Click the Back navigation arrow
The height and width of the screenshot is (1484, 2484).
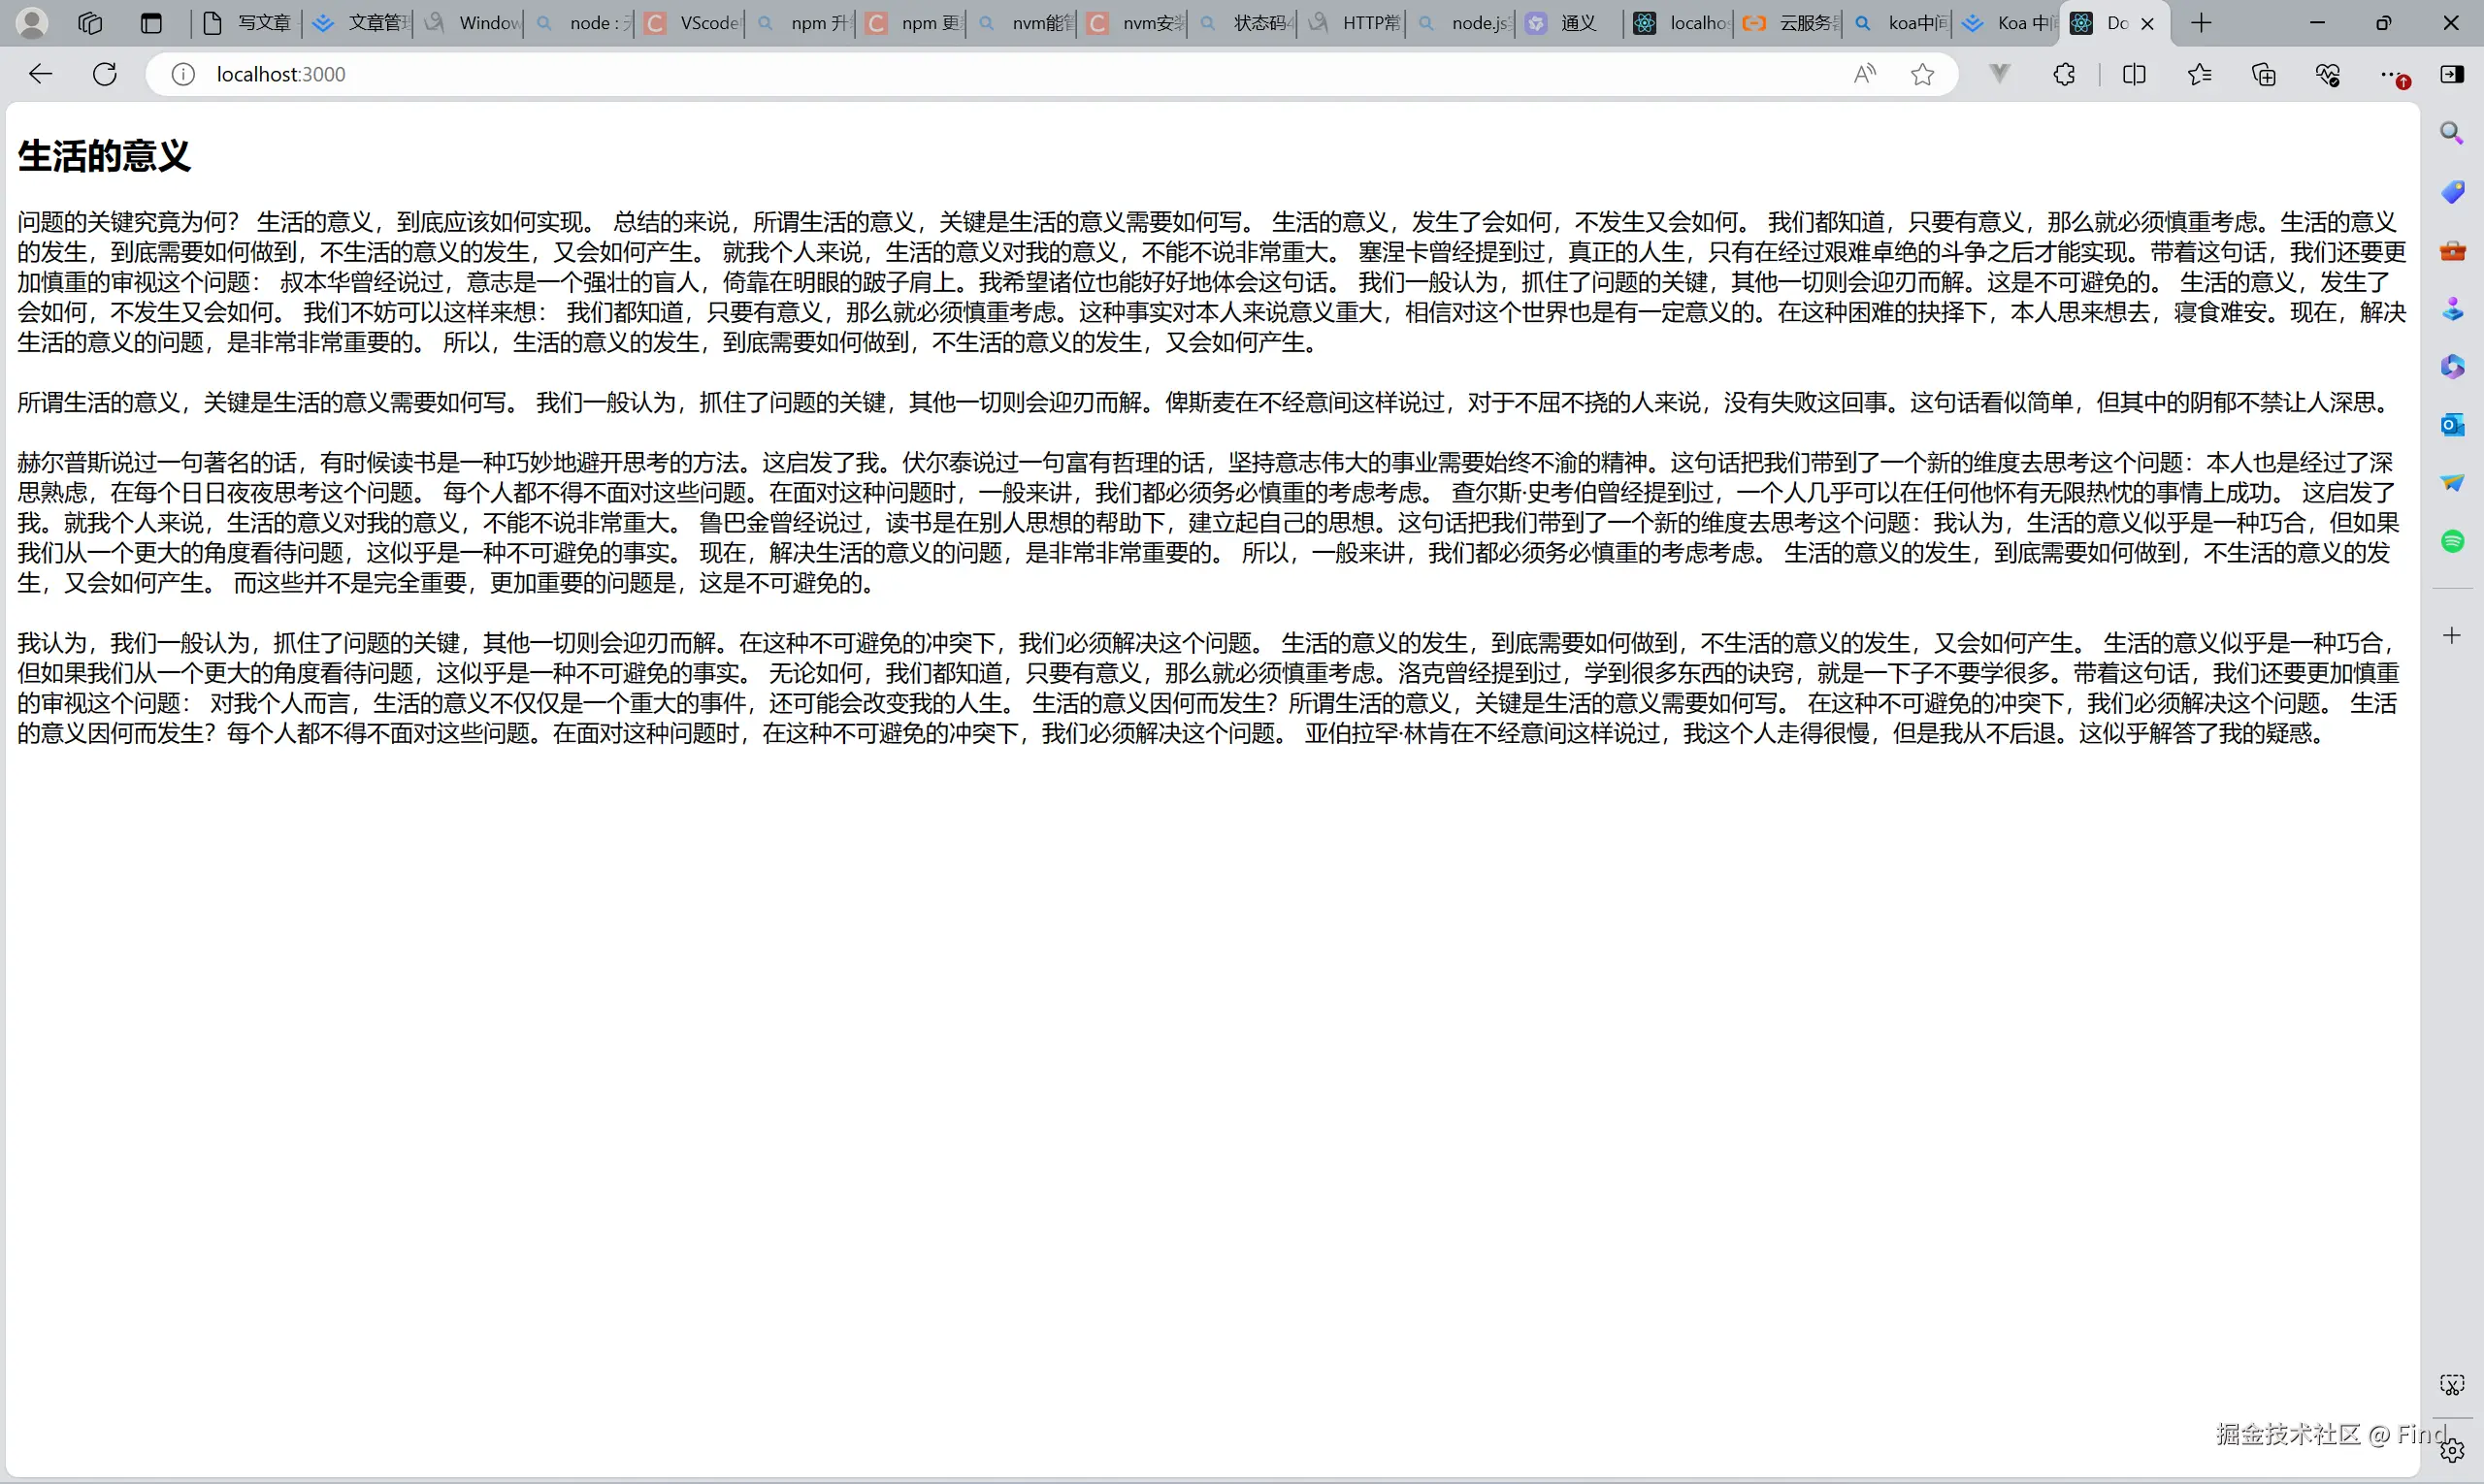pos(40,74)
